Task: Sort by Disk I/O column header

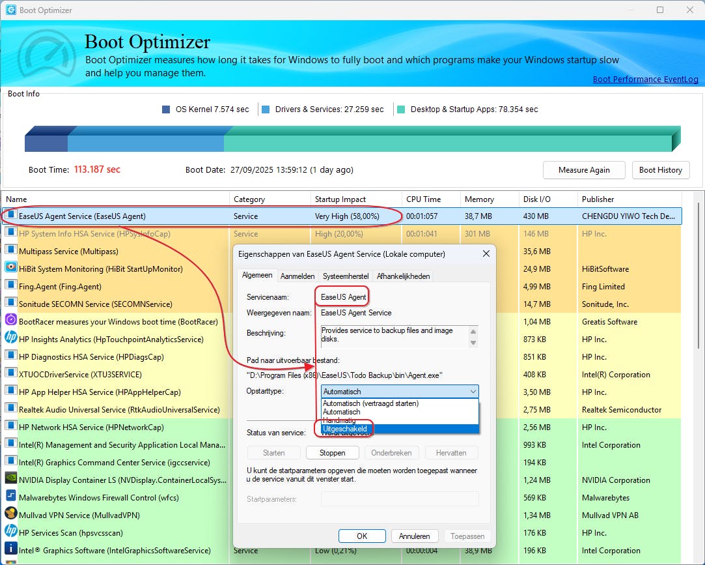Action: [x=547, y=199]
